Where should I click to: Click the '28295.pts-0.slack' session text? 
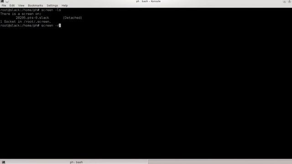click(32, 18)
